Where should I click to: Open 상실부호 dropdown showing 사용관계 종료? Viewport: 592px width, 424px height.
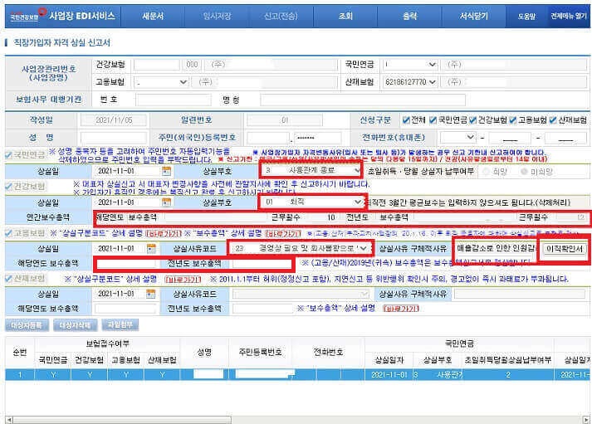[311, 170]
